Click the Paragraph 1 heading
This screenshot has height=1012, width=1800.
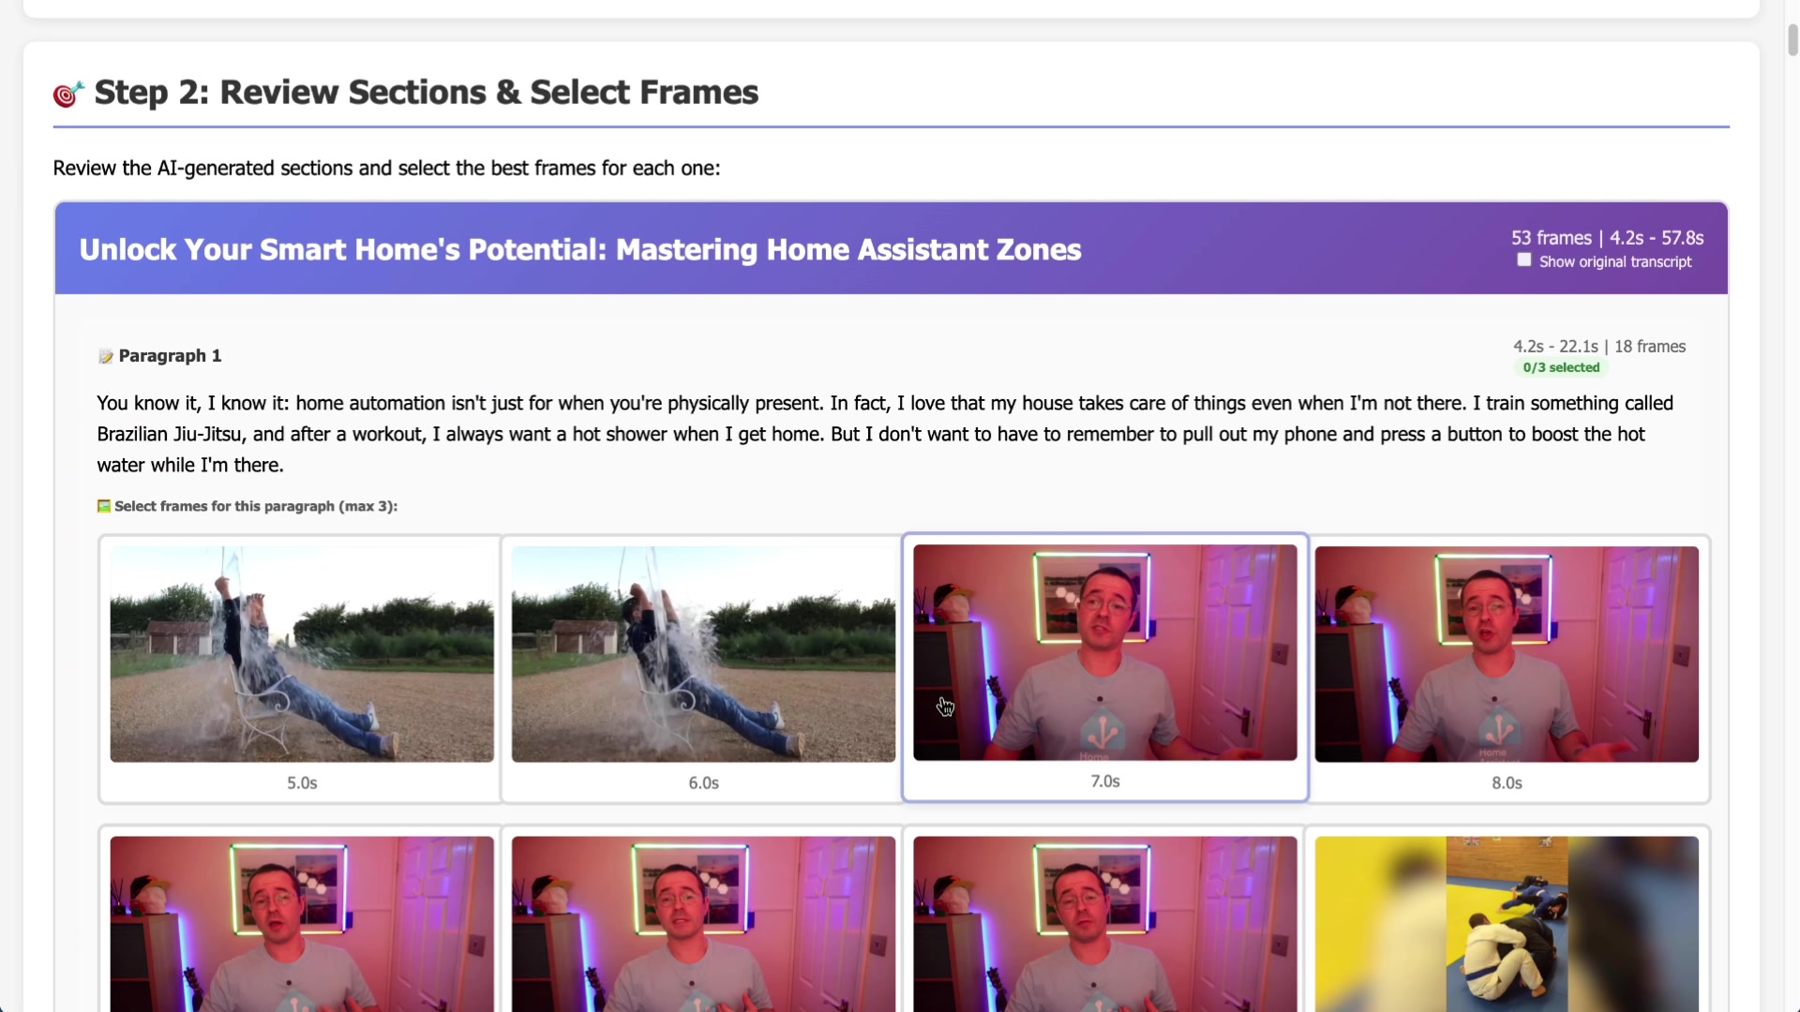pos(170,356)
